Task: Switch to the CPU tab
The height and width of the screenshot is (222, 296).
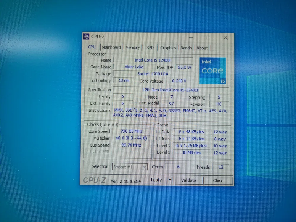Action: click(92, 47)
